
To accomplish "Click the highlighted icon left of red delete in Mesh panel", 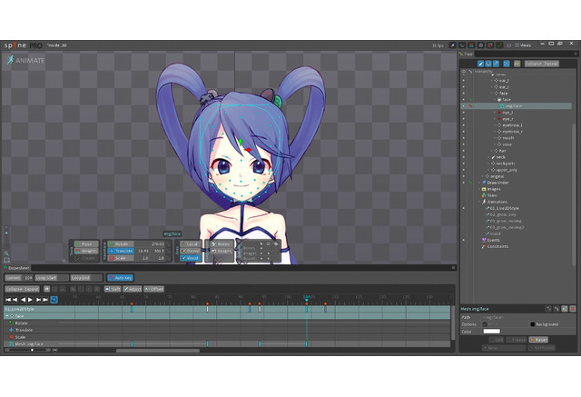I will point(565,309).
